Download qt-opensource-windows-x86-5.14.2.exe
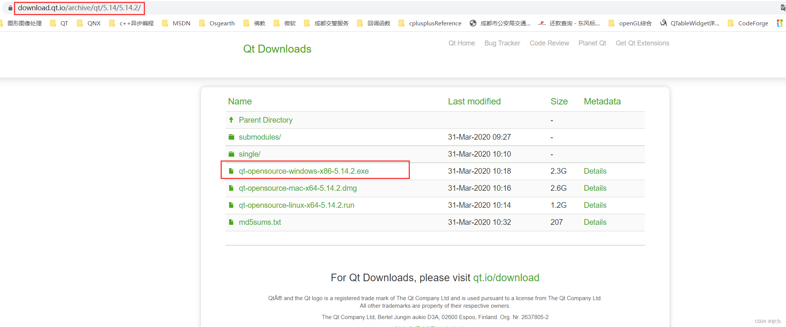This screenshot has height=327, width=786. pyautogui.click(x=304, y=171)
